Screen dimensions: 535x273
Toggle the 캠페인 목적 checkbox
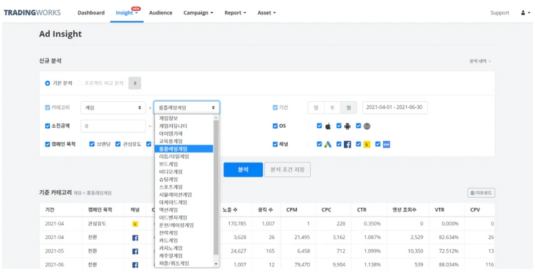click(x=48, y=144)
